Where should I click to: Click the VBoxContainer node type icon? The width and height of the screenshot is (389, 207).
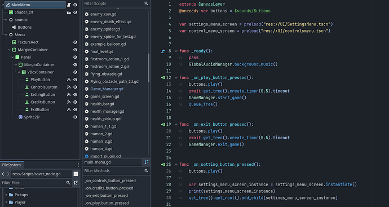24,72
